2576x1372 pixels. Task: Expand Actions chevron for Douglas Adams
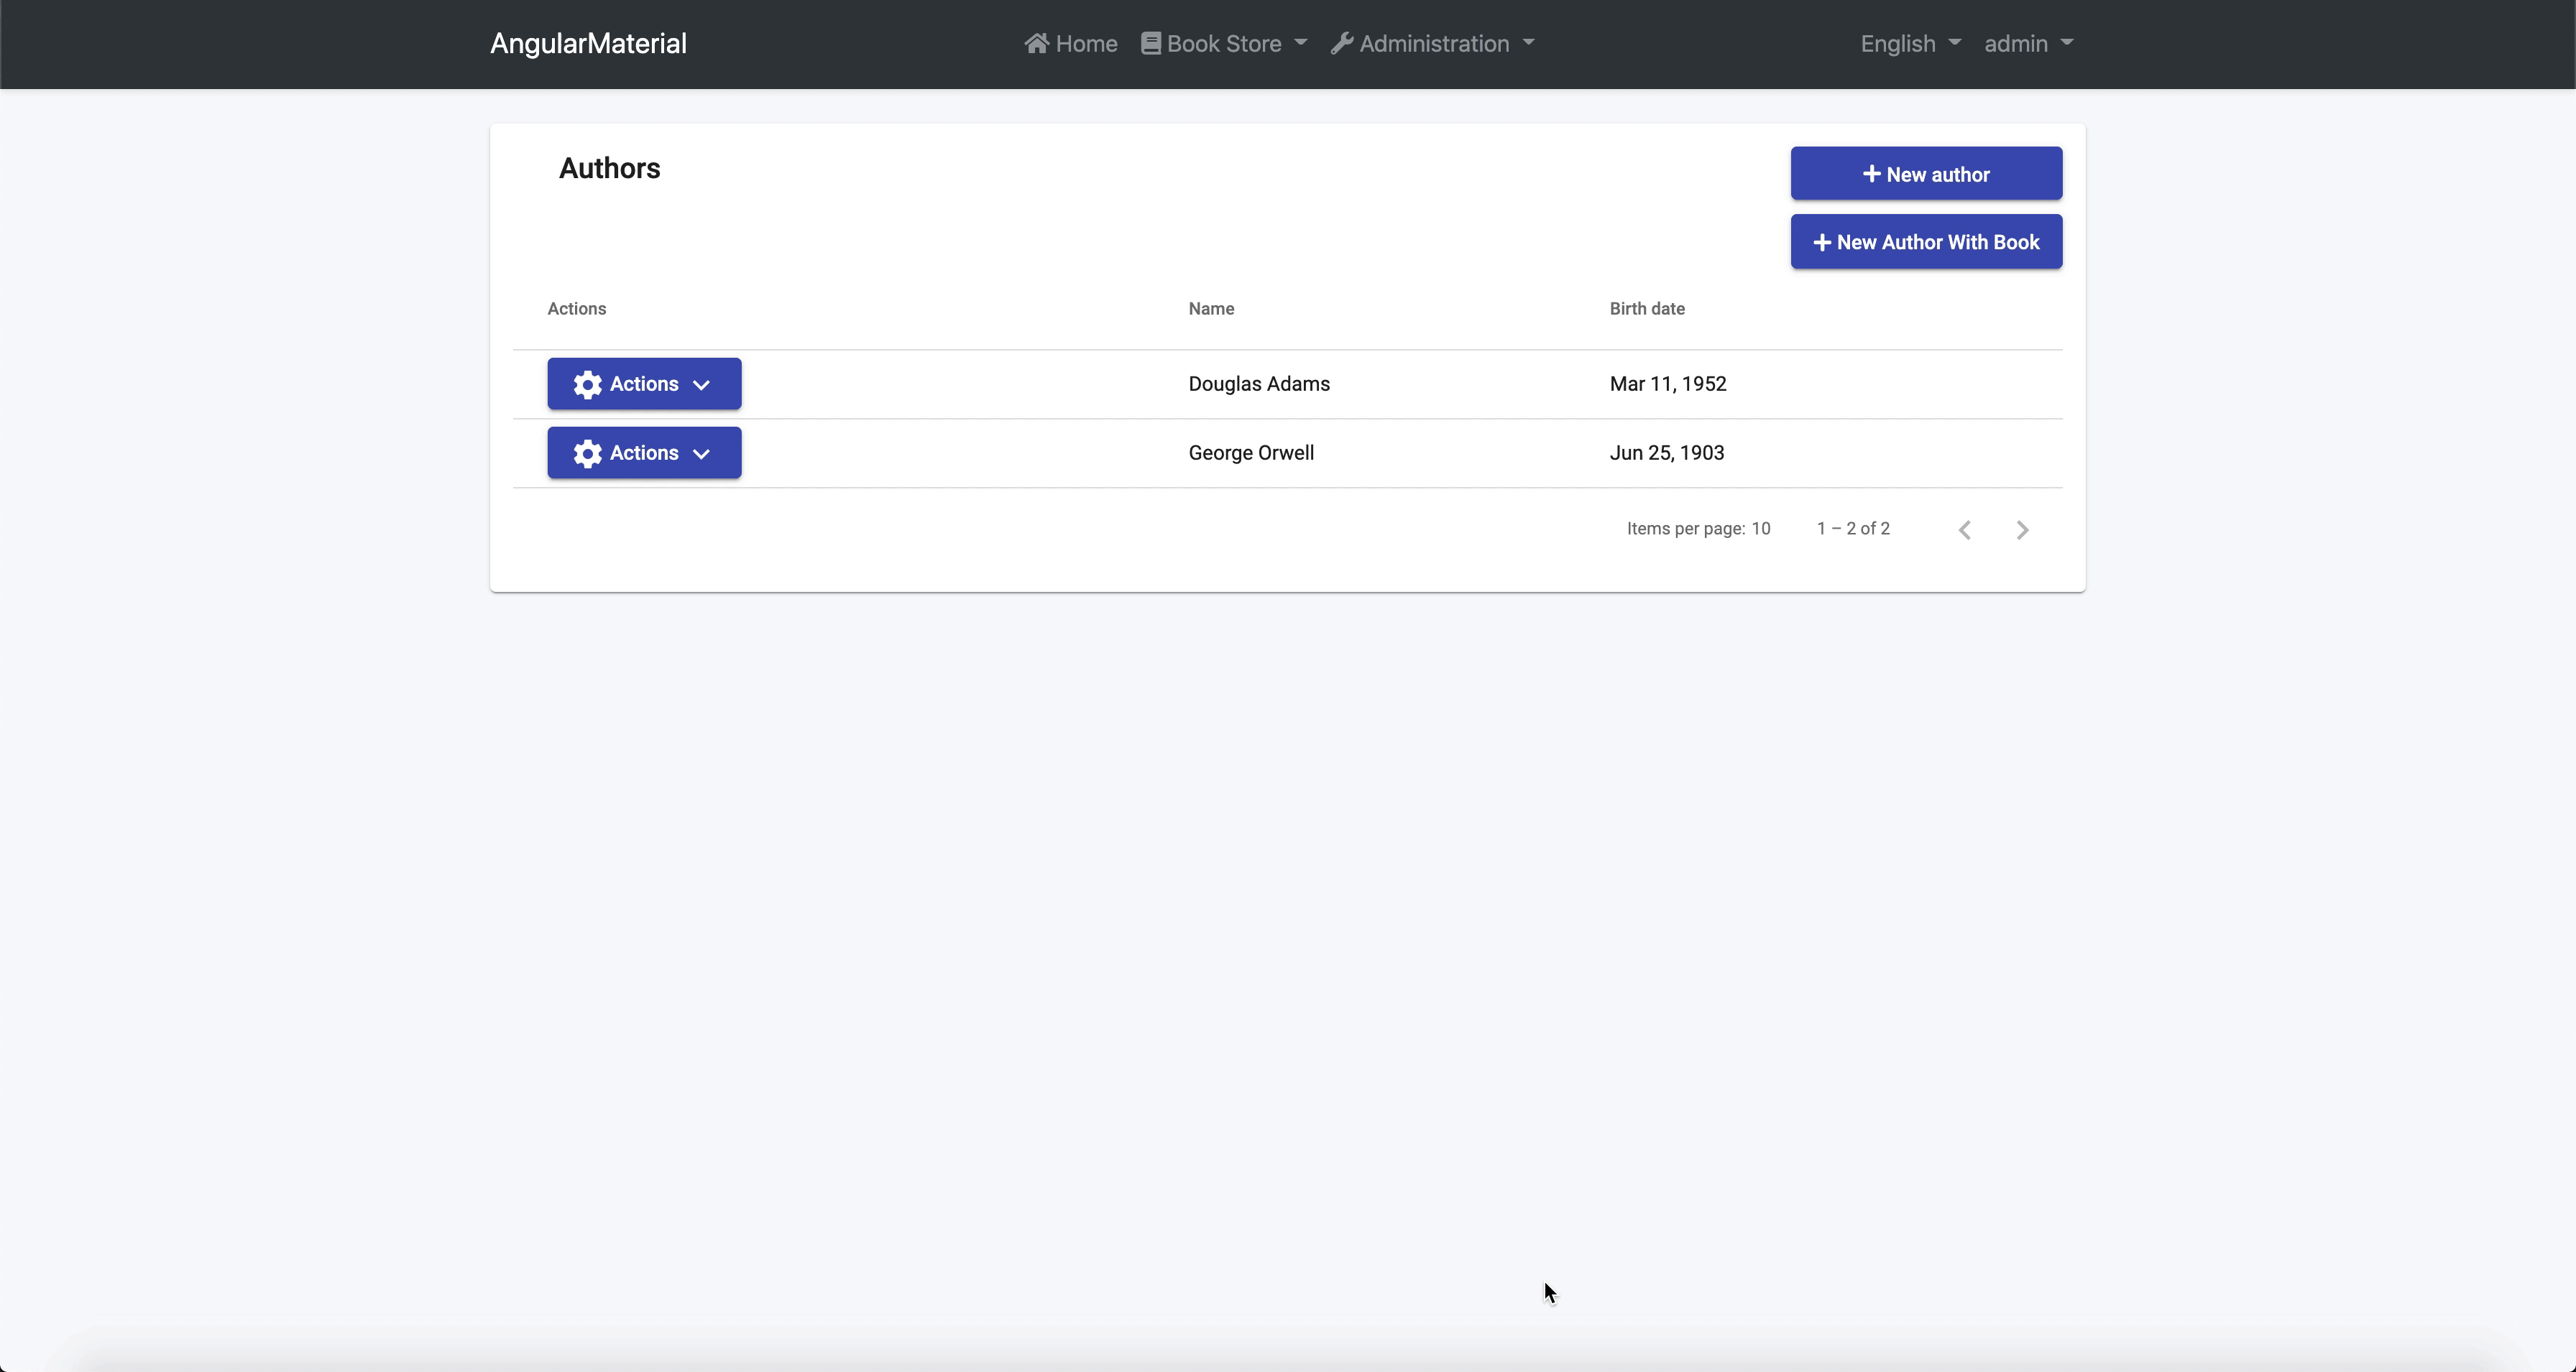click(x=701, y=386)
